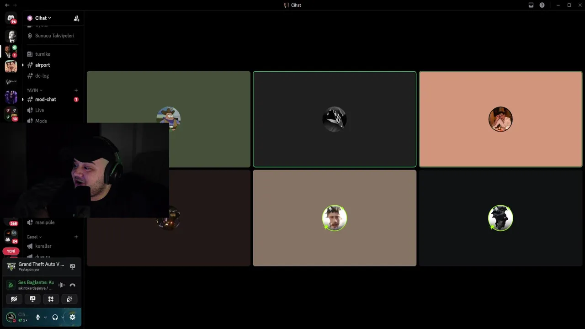Viewport: 585px width, 329px height.
Task: Open the soundboard button
Action: pos(69,299)
